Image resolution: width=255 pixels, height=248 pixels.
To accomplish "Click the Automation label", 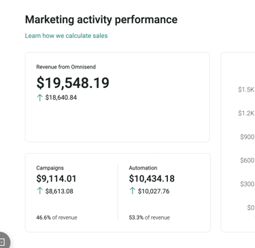I will point(143,168).
